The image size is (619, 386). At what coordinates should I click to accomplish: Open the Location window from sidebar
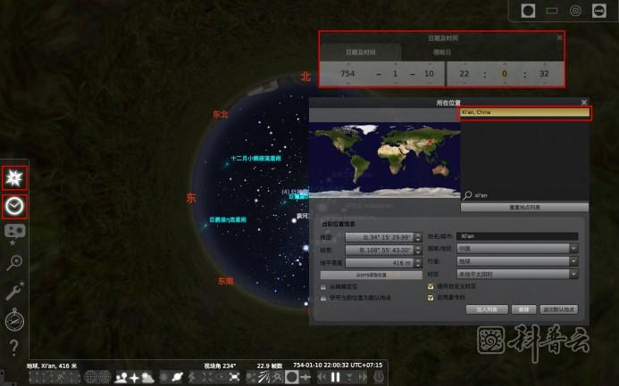click(14, 178)
